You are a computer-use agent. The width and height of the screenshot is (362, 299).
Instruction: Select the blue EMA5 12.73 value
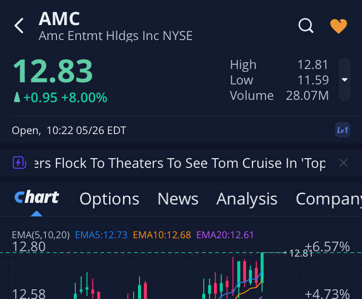pos(101,235)
